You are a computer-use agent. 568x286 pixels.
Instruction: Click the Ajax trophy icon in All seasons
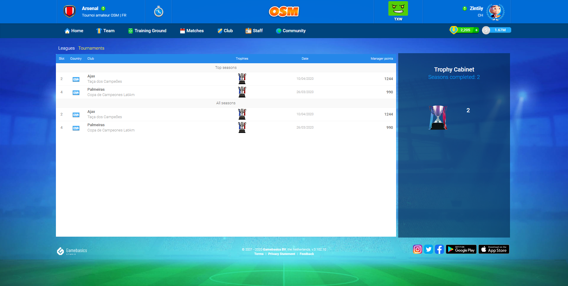tap(242, 114)
